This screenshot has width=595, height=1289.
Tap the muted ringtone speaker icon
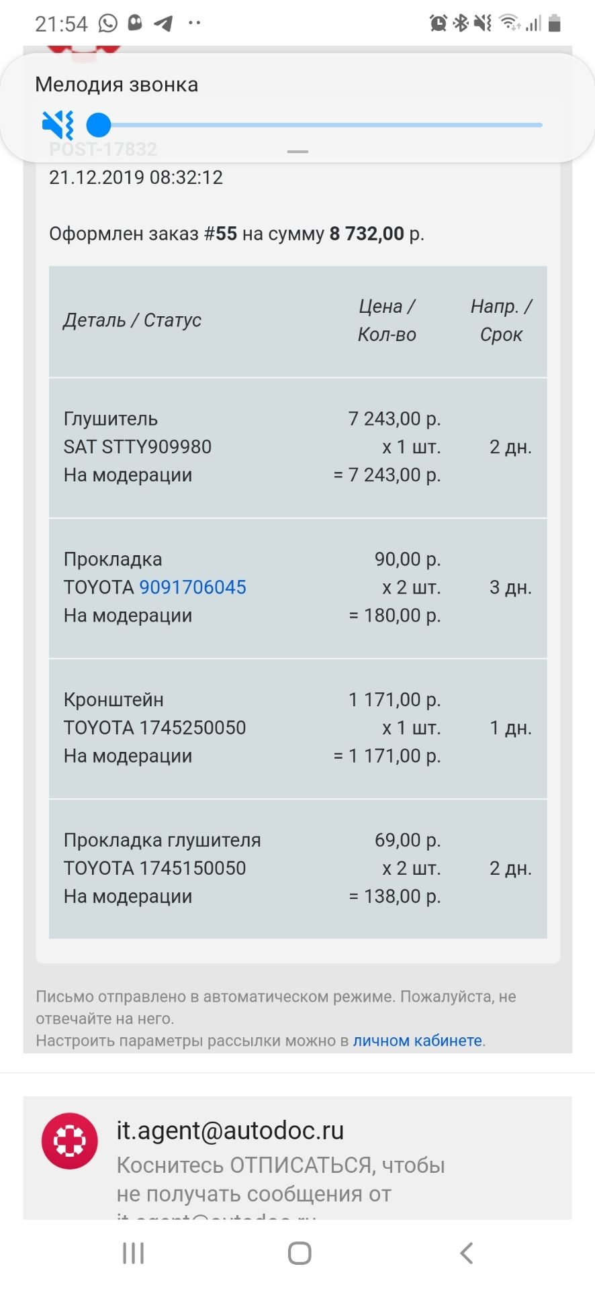coord(58,125)
